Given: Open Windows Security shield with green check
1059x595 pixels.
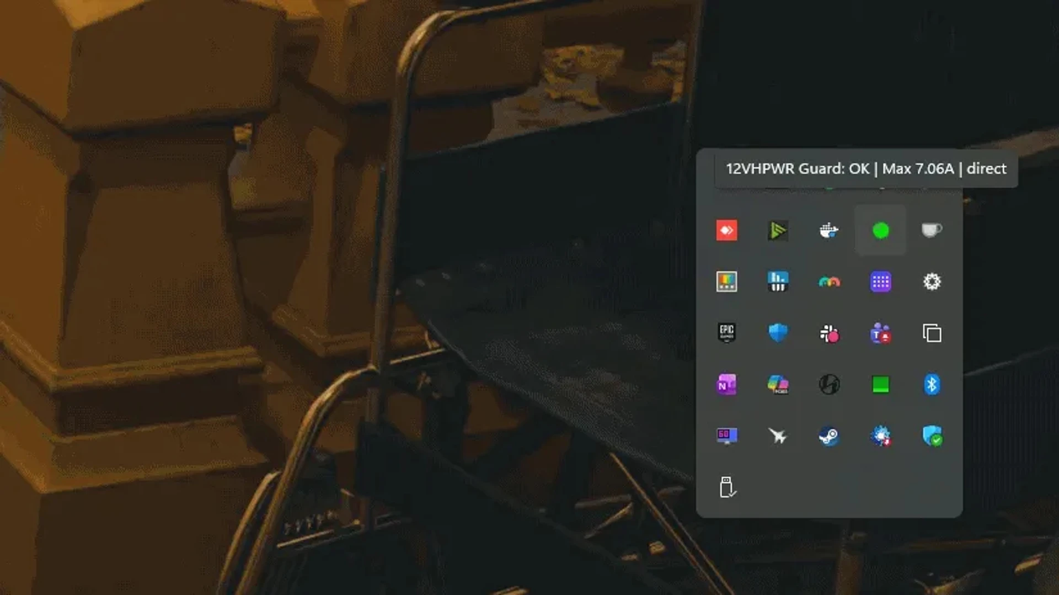Looking at the screenshot, I should [932, 435].
